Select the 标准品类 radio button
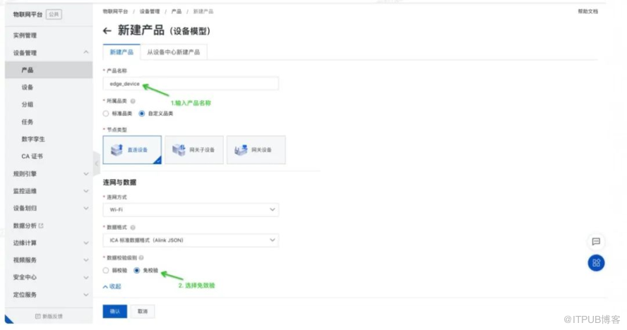This screenshot has height=330, width=627. click(106, 114)
